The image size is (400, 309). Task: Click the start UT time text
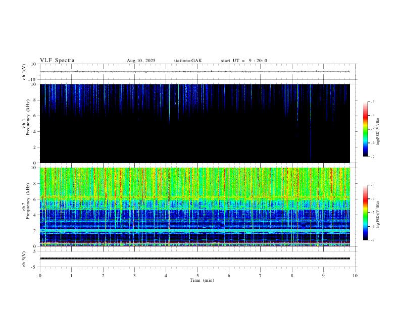(x=244, y=61)
